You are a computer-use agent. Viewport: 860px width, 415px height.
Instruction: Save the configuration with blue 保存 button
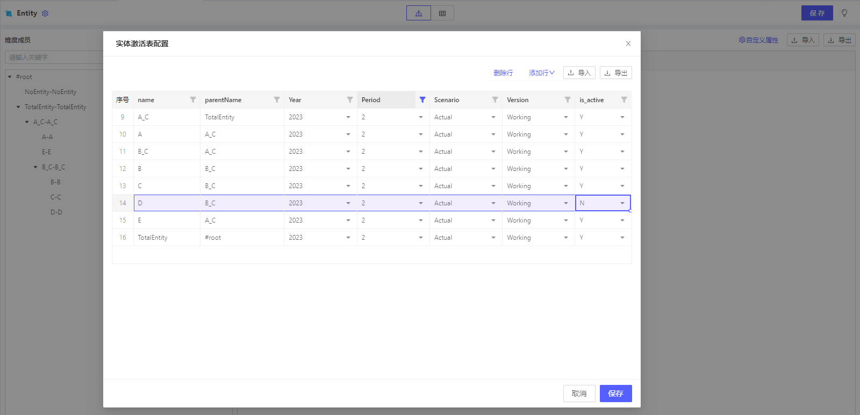615,393
